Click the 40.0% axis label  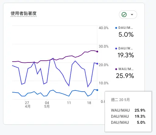pos(104,28)
